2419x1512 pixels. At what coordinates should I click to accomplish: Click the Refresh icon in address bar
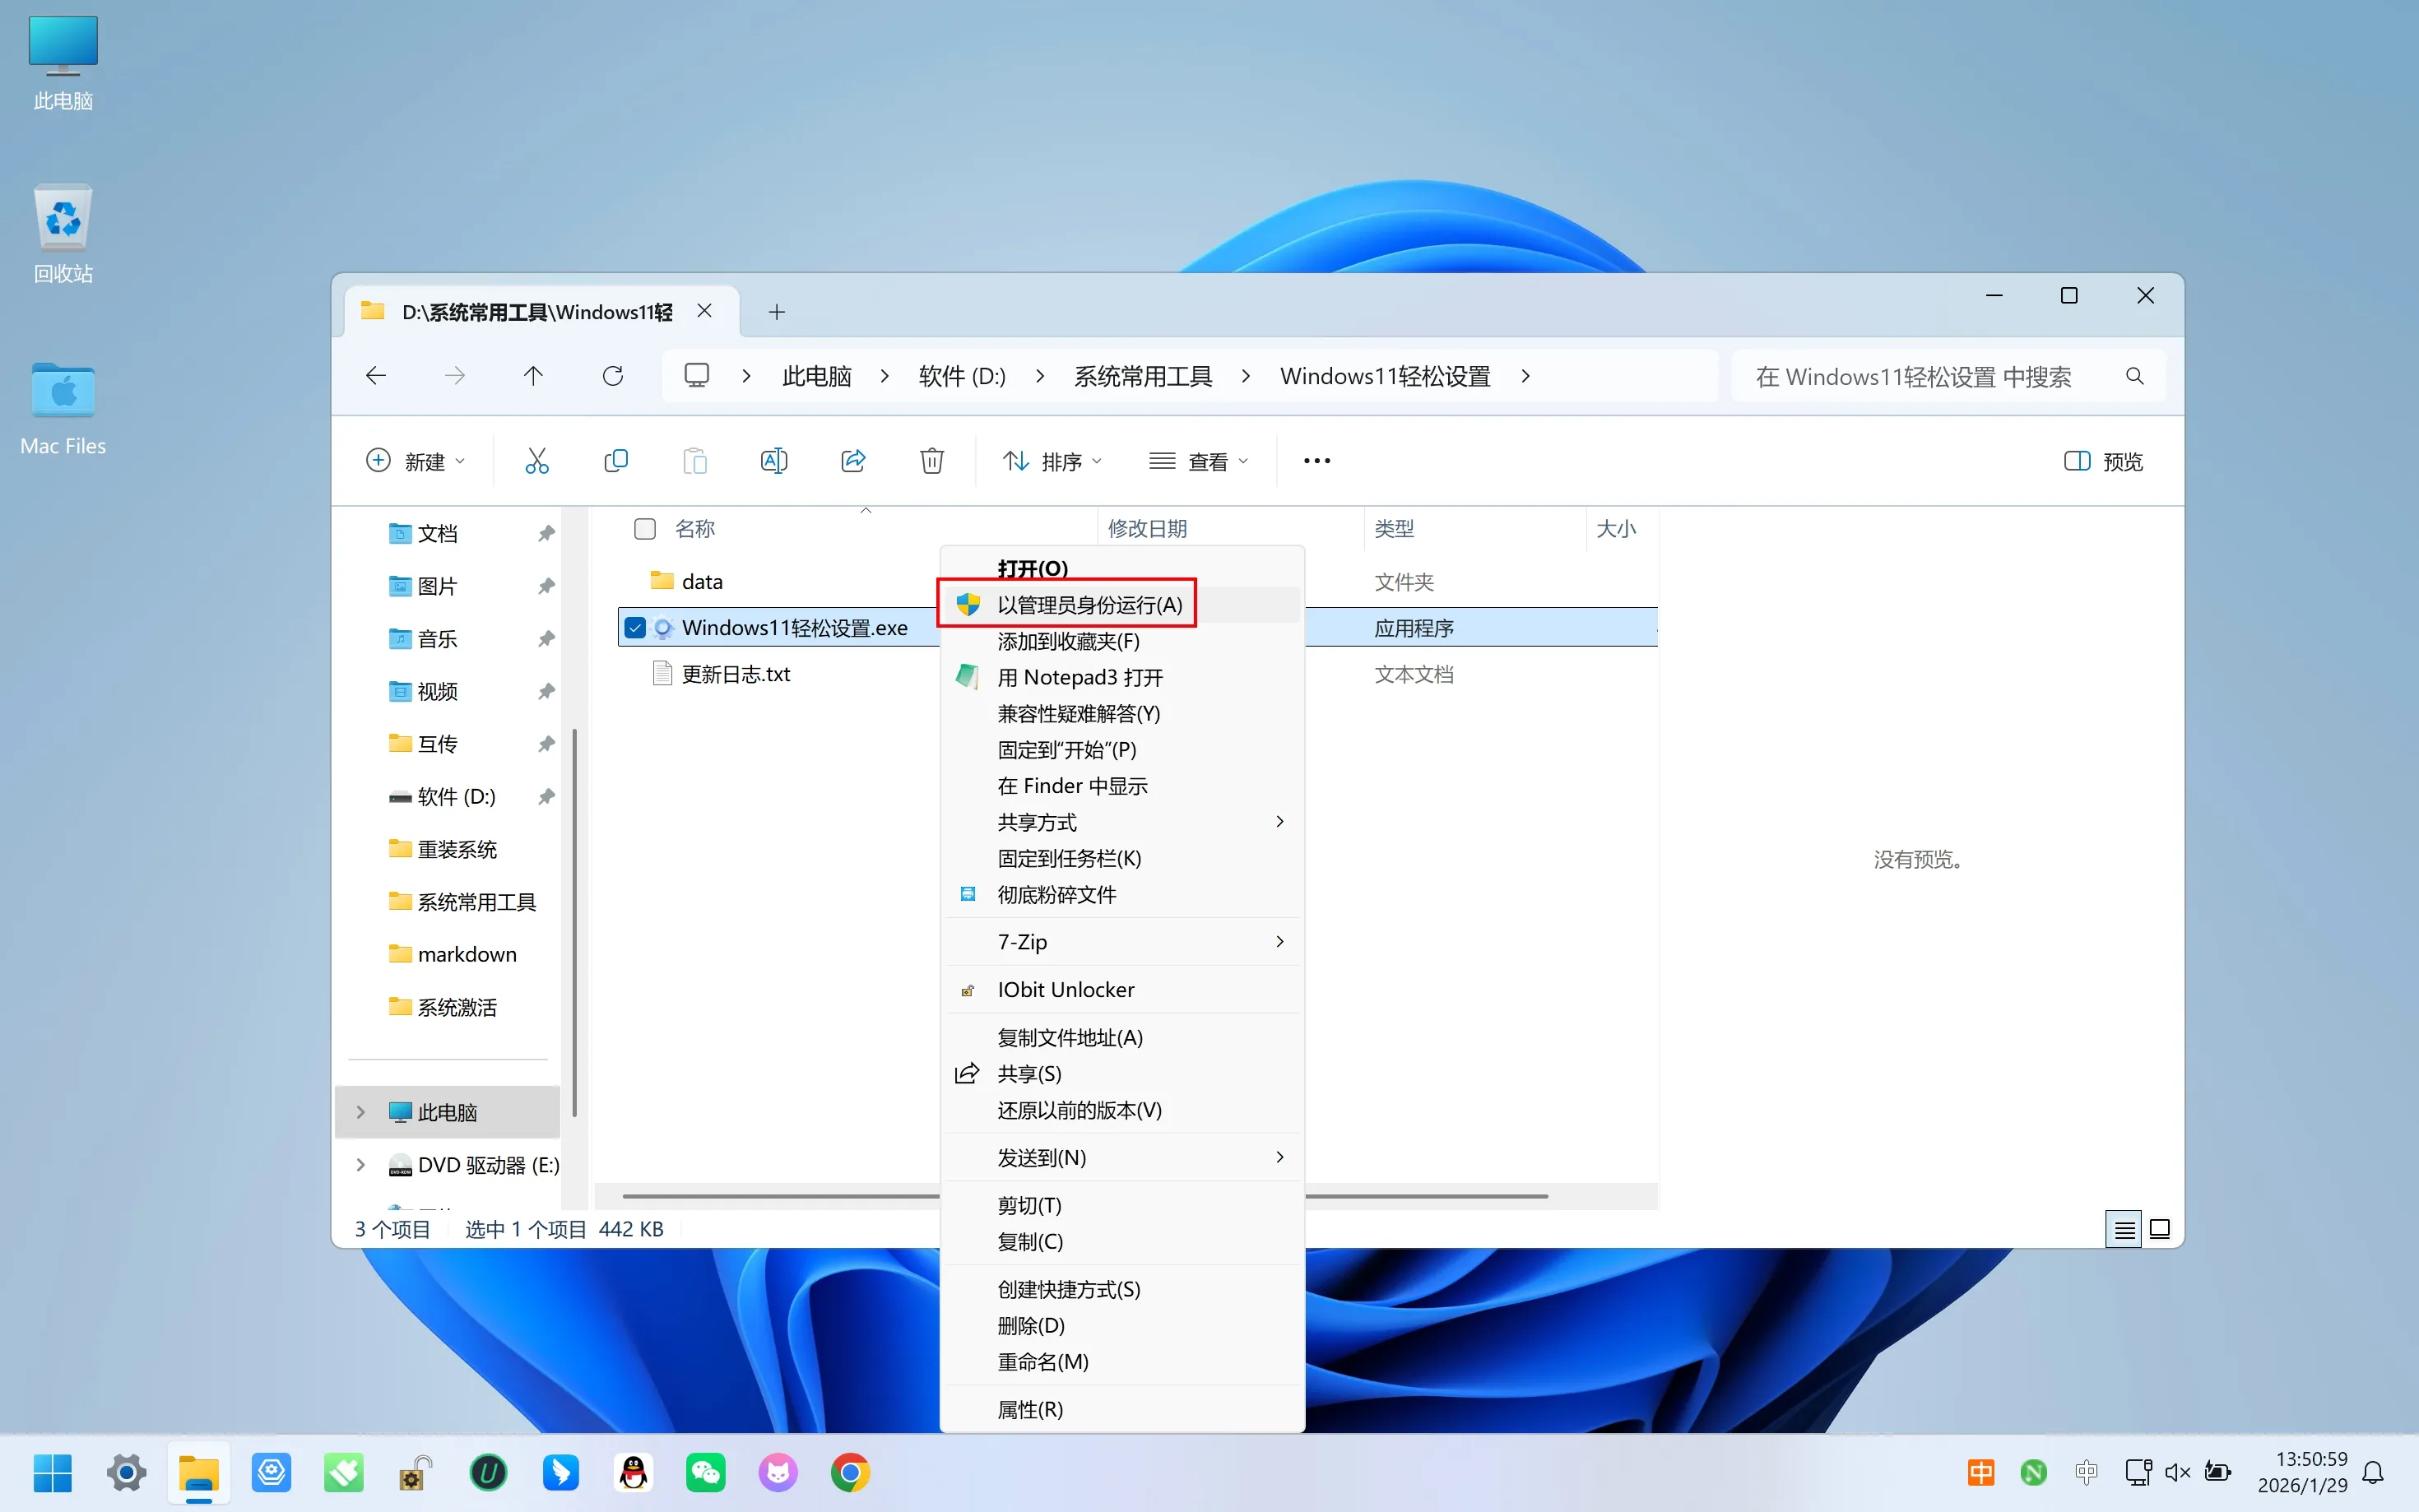pyautogui.click(x=613, y=376)
